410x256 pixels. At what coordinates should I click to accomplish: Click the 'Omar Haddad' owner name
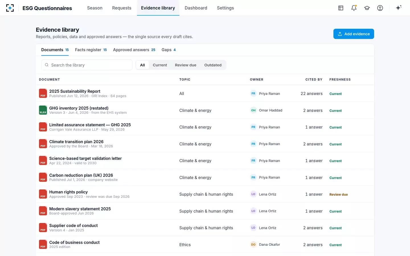point(270,110)
